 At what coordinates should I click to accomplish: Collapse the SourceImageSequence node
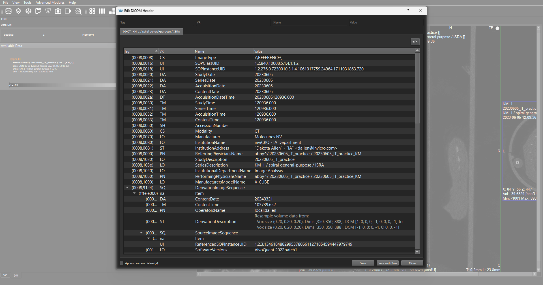click(141, 233)
